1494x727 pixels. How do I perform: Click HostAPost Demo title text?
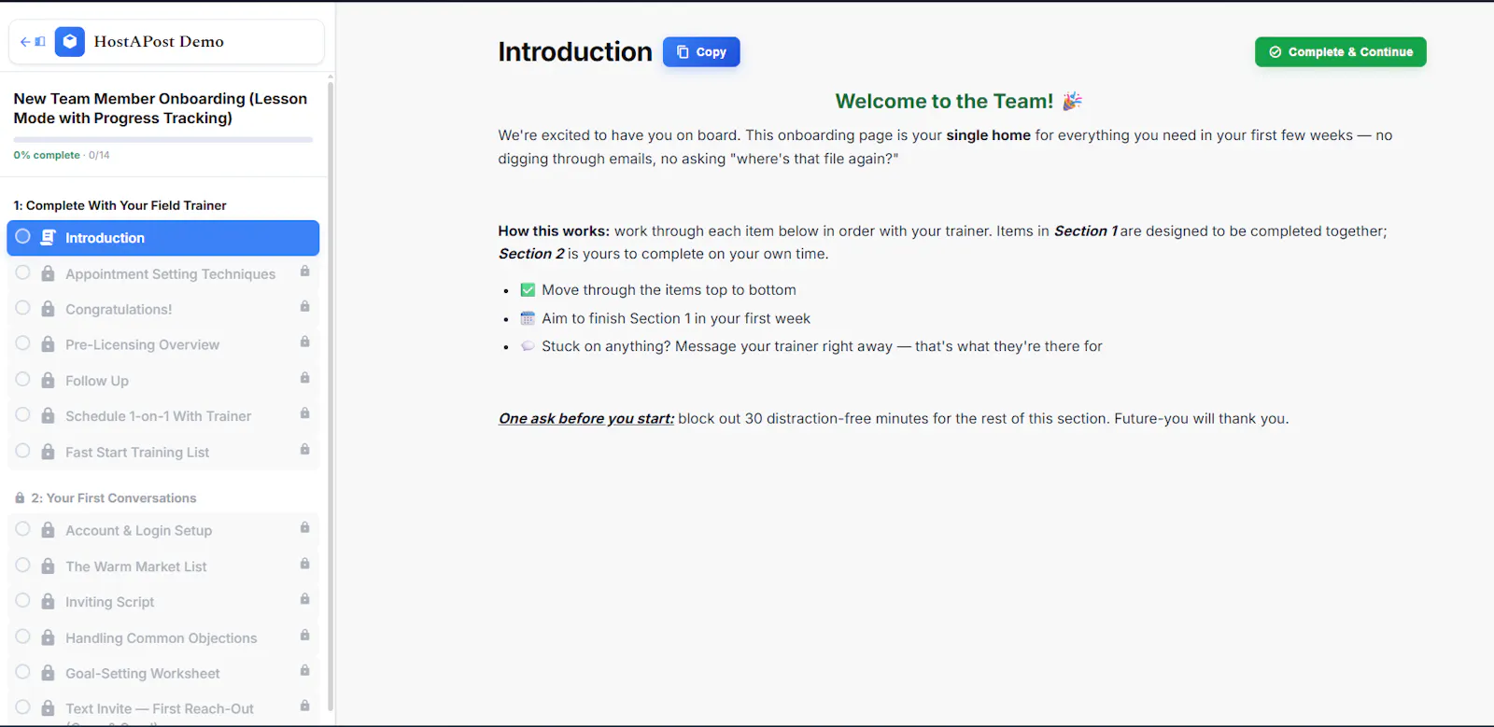click(159, 42)
